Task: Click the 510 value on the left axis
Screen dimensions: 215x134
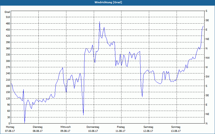Action: pos(8,17)
